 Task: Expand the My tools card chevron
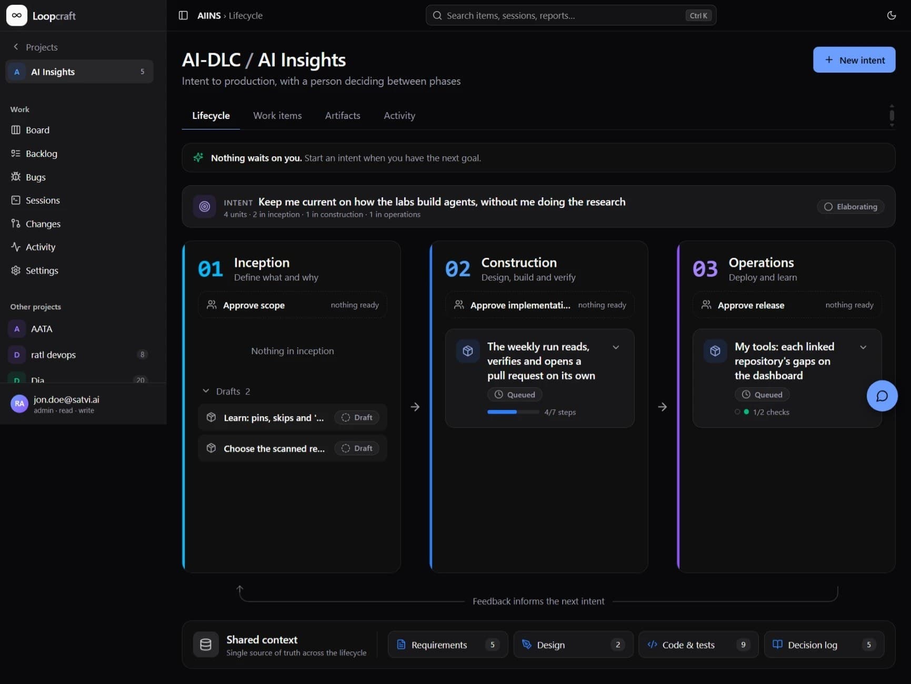pos(863,347)
